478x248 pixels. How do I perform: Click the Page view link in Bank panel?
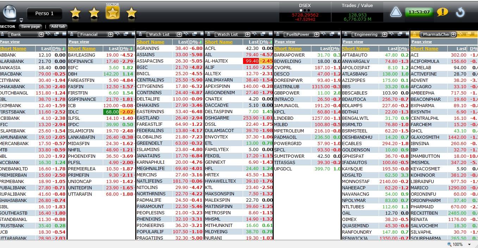pyautogui.click(x=10, y=42)
